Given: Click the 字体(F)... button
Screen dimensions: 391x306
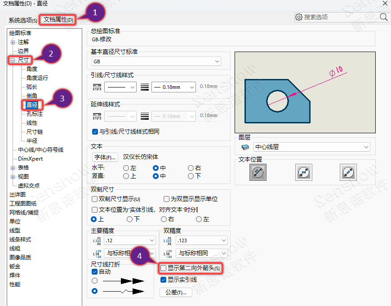Looking at the screenshot, I should tap(105, 157).
